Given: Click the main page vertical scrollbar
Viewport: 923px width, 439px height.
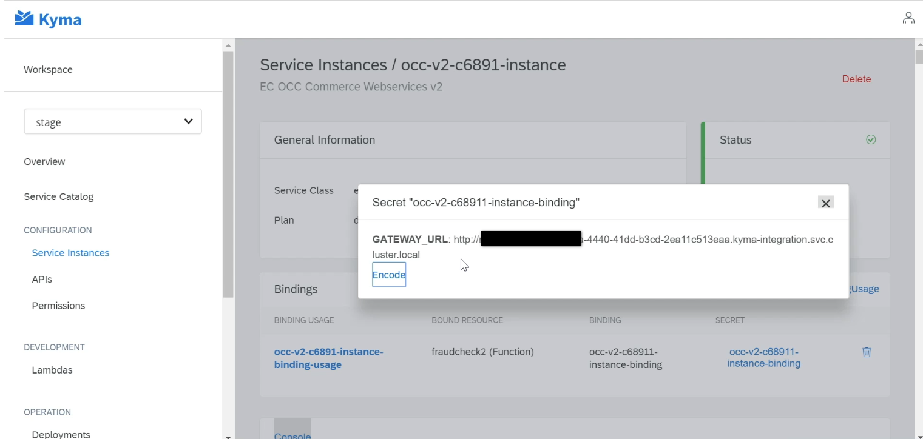Looking at the screenshot, I should pos(918,58).
